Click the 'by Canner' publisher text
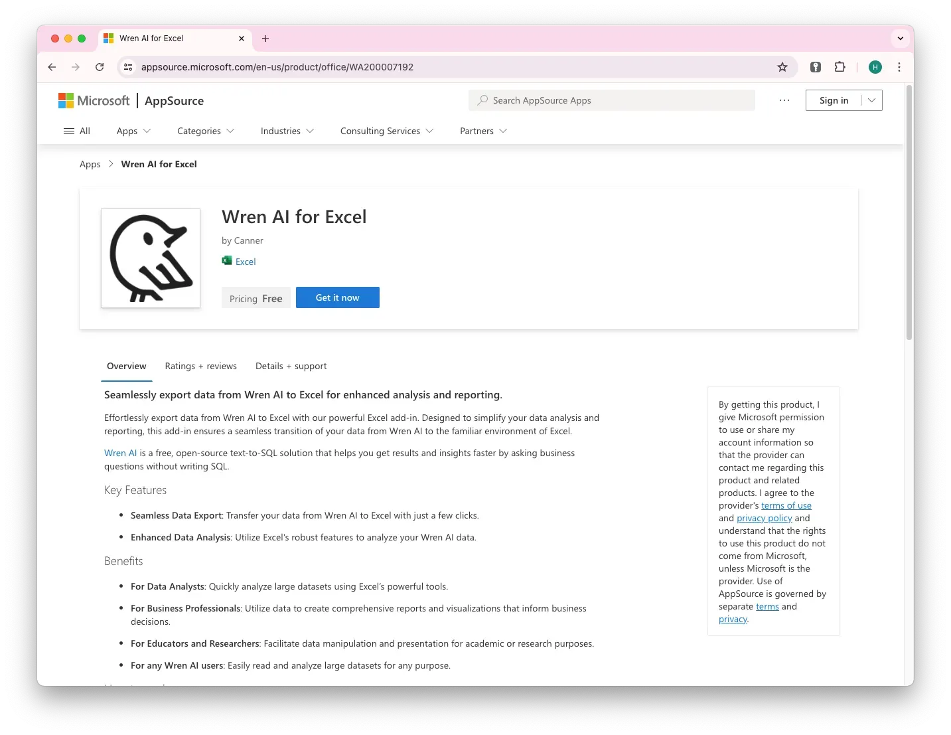This screenshot has height=735, width=951. (242, 240)
